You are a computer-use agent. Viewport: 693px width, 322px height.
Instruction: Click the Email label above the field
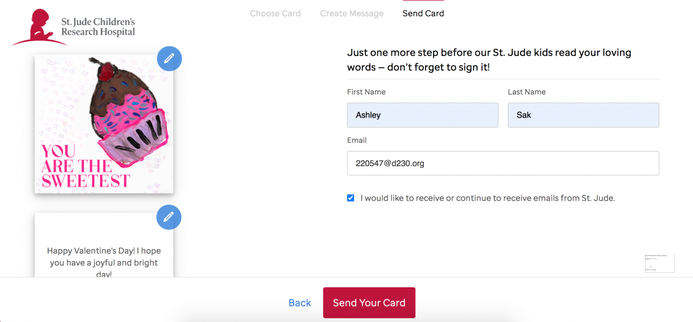tap(357, 140)
